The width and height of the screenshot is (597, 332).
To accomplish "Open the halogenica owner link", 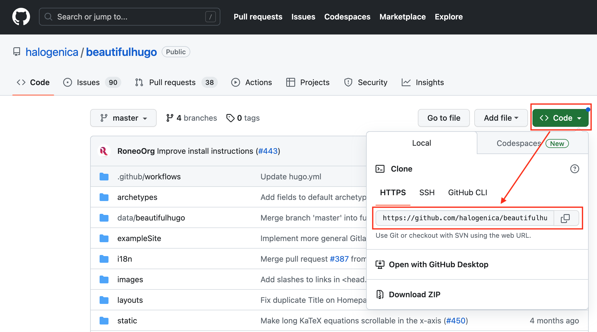I will click(52, 52).
